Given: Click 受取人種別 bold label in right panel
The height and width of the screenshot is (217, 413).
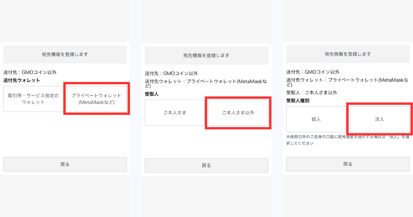Looking at the screenshot, I should point(298,101).
